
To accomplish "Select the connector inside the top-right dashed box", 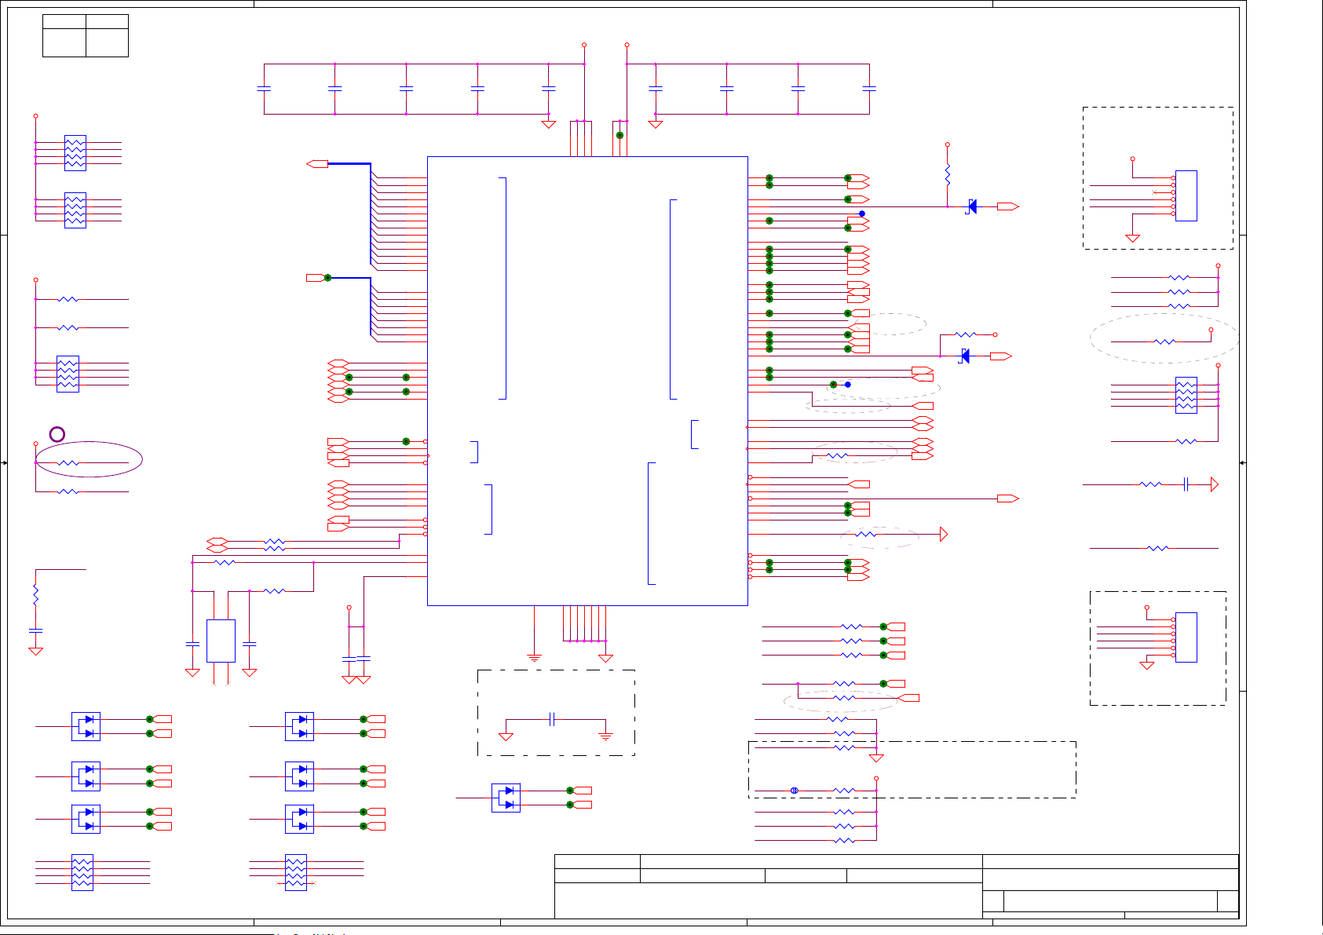I will coord(1186,195).
